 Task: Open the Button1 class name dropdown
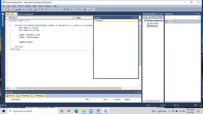(72, 18)
